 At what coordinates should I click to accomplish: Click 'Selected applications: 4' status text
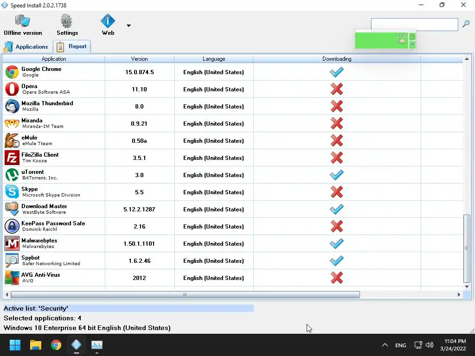(42, 318)
